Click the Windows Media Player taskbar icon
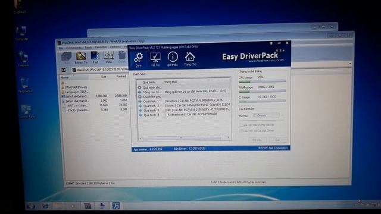 coord(73,206)
